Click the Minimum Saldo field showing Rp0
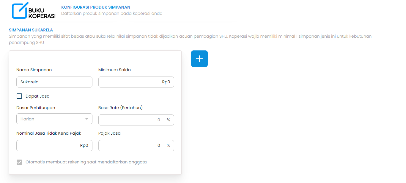 pos(136,82)
